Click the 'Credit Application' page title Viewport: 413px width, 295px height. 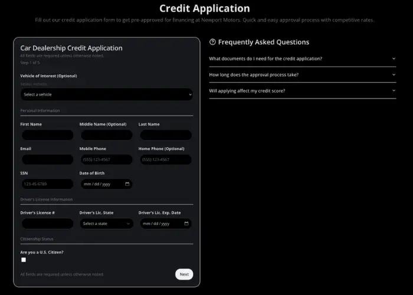pos(205,8)
